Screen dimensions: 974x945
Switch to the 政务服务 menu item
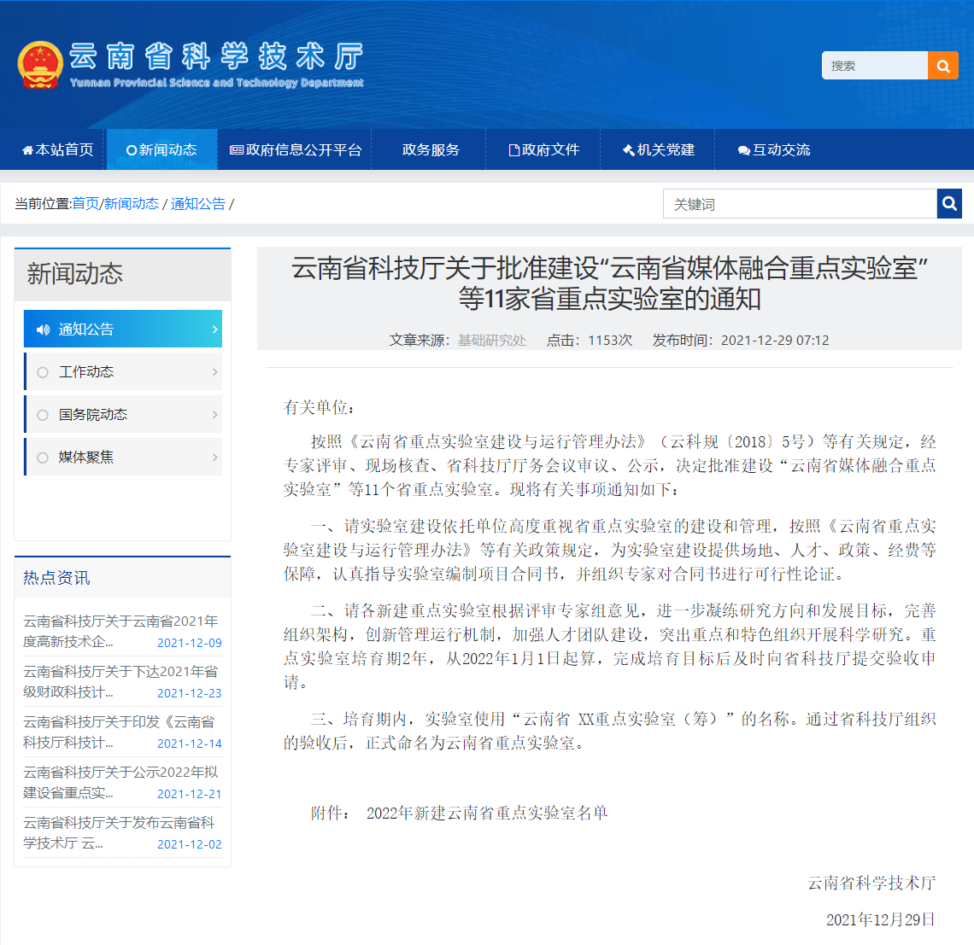pyautogui.click(x=429, y=149)
